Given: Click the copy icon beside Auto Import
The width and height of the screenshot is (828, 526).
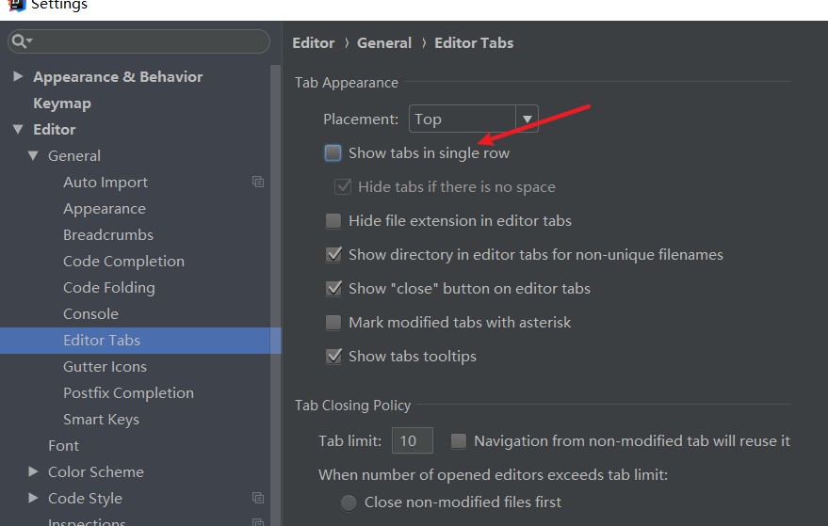Looking at the screenshot, I should point(258,182).
